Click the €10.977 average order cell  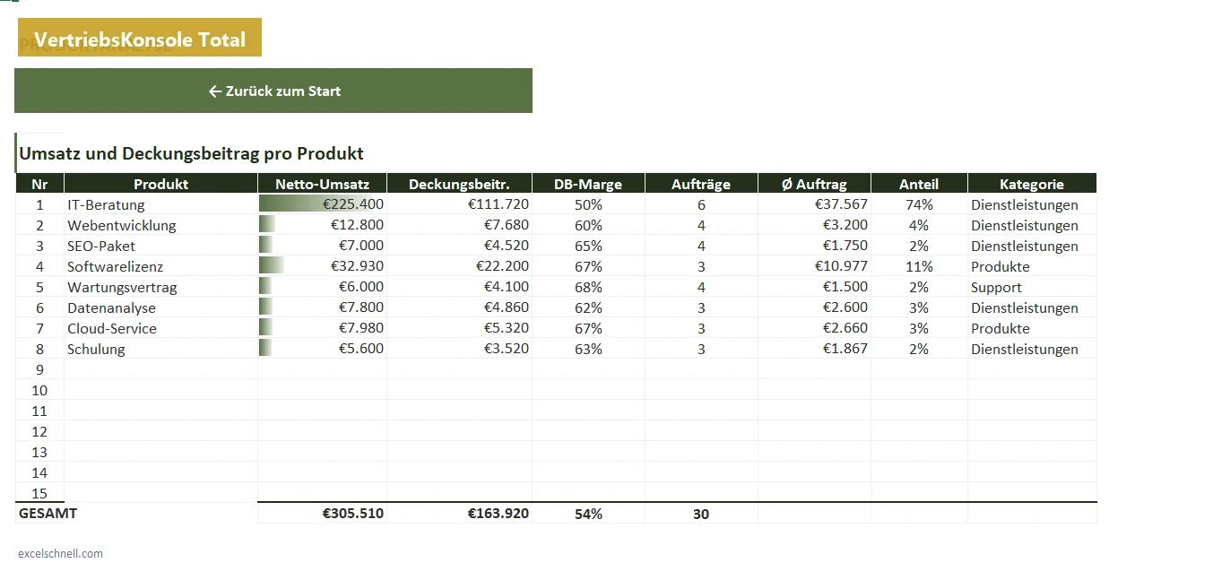(x=814, y=266)
